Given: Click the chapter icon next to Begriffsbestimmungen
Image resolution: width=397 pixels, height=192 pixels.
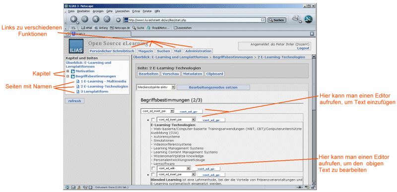Looking at the screenshot, I should click(x=72, y=76).
